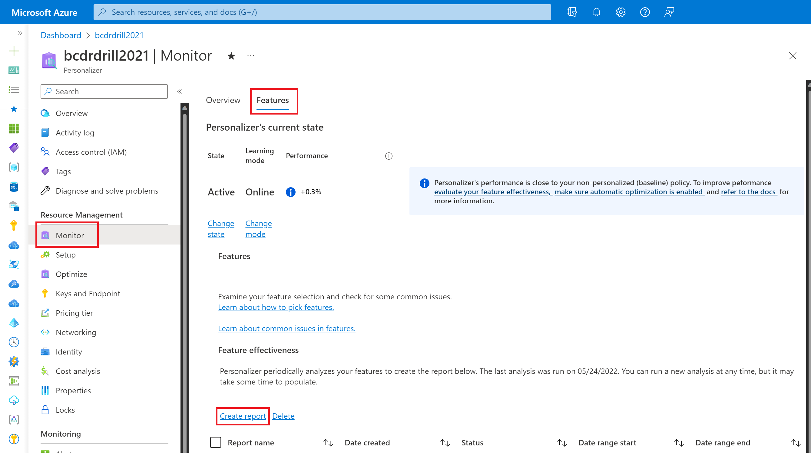This screenshot has width=811, height=456.
Task: Click the report name checkbox selector
Action: click(x=215, y=443)
